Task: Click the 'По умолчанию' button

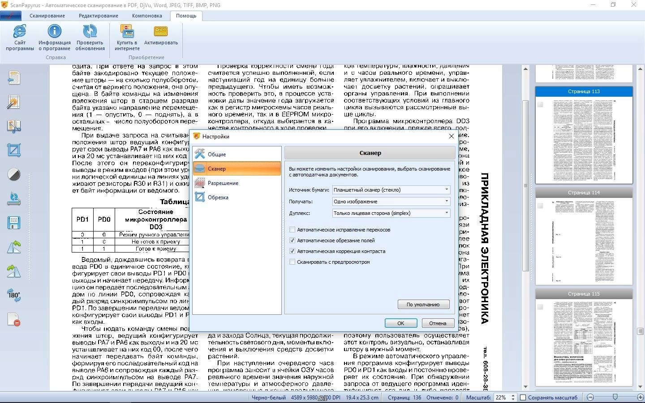Action: coord(423,304)
